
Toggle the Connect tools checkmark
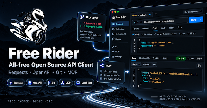coord(101,71)
